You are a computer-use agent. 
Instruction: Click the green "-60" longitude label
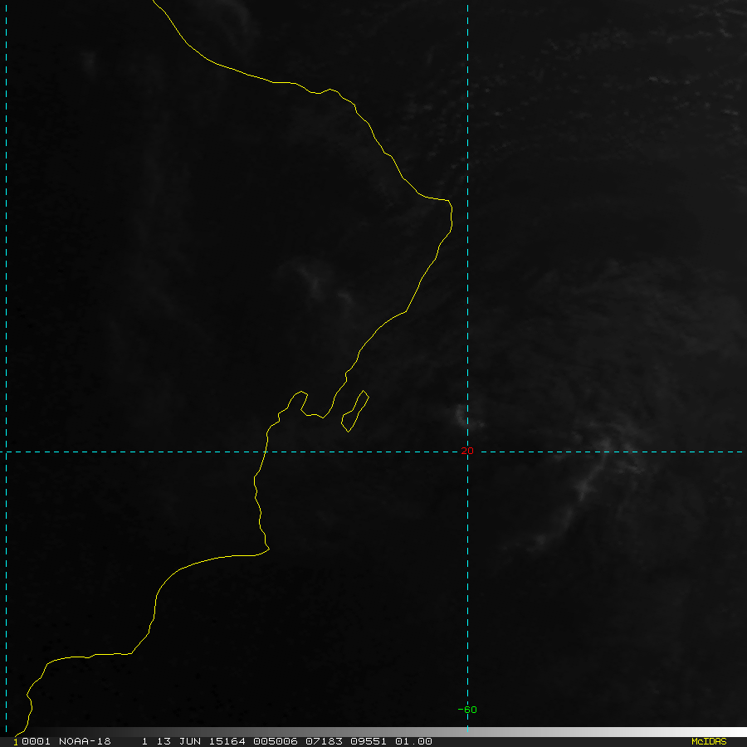coord(467,710)
